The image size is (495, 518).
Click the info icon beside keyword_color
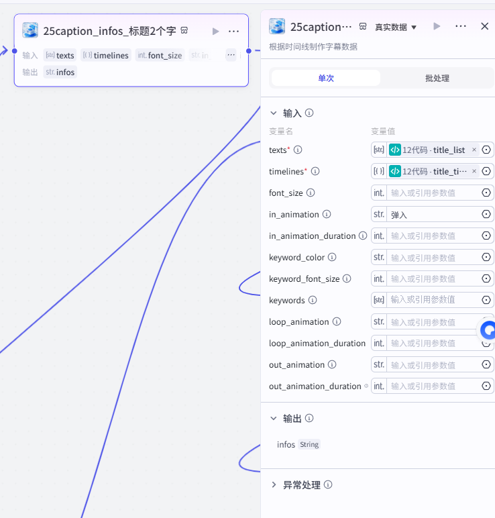(332, 257)
